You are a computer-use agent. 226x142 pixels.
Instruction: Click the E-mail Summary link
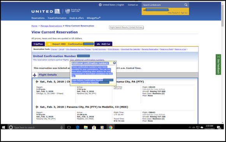pyautogui.click(x=99, y=49)
